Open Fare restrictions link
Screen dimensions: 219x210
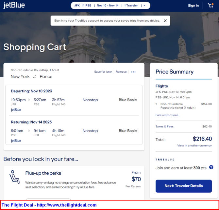(167, 115)
